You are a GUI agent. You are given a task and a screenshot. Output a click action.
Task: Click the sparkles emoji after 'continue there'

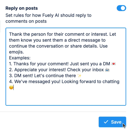[x=79, y=76]
